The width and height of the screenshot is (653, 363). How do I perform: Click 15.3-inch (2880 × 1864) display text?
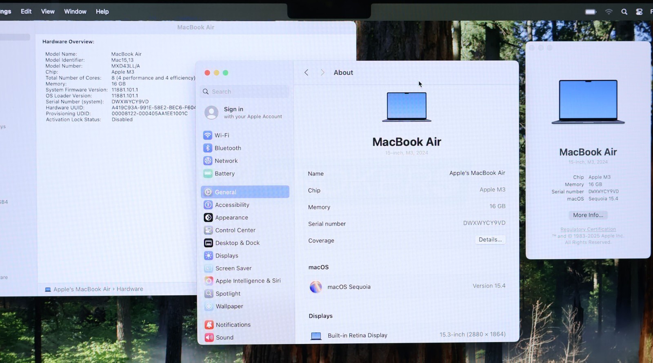(472, 334)
